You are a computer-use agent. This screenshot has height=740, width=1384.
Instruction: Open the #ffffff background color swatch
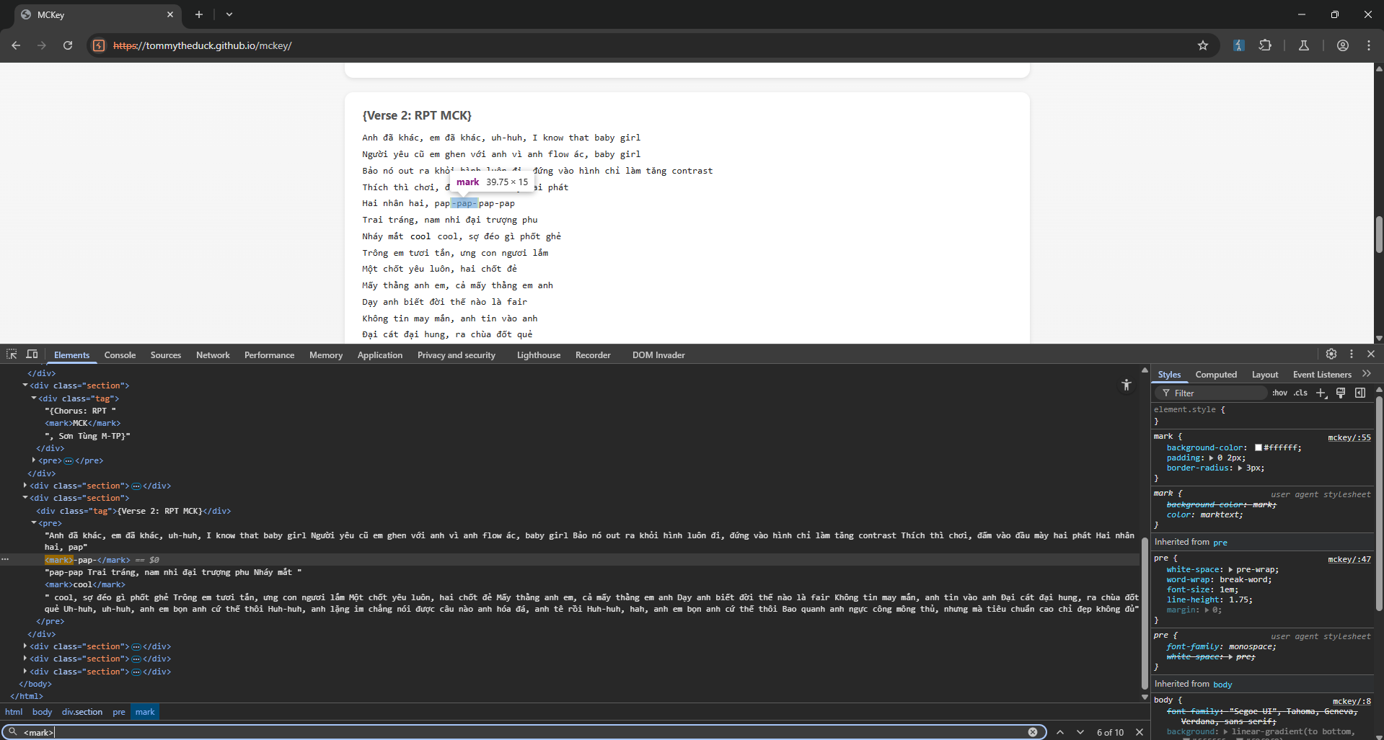point(1259,448)
